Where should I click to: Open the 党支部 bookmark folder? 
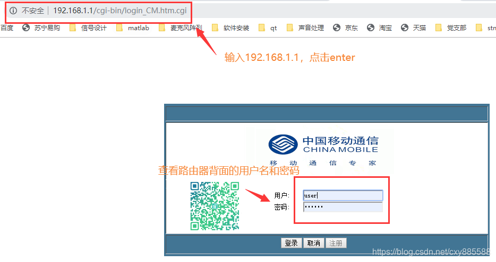coord(451,28)
